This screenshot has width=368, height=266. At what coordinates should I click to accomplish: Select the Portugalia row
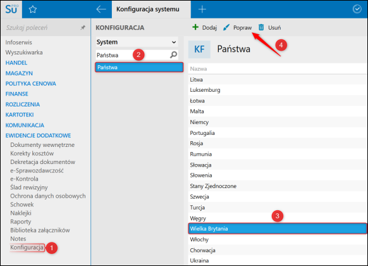277,133
